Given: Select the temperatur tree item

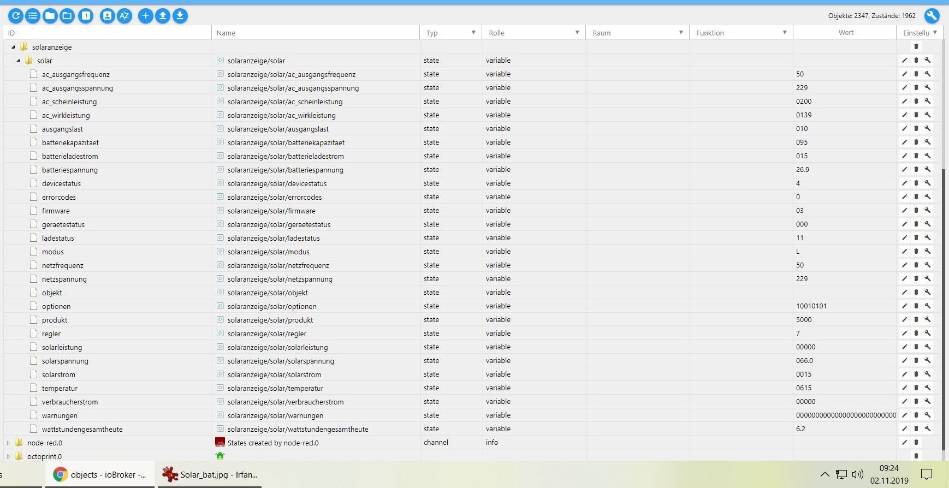Looking at the screenshot, I should (x=60, y=388).
